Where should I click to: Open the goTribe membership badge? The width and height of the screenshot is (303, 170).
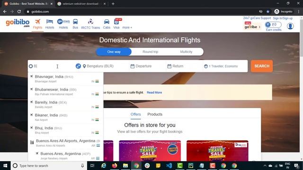[252, 26]
